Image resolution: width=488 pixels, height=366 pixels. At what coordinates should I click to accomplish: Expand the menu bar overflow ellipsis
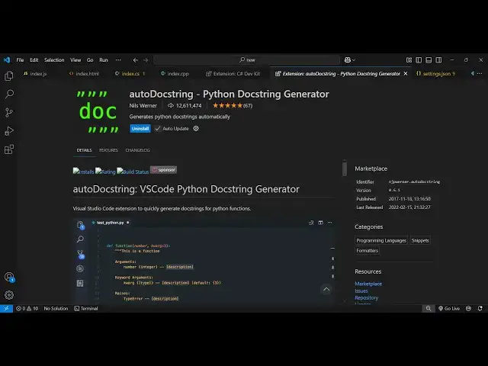(x=118, y=59)
